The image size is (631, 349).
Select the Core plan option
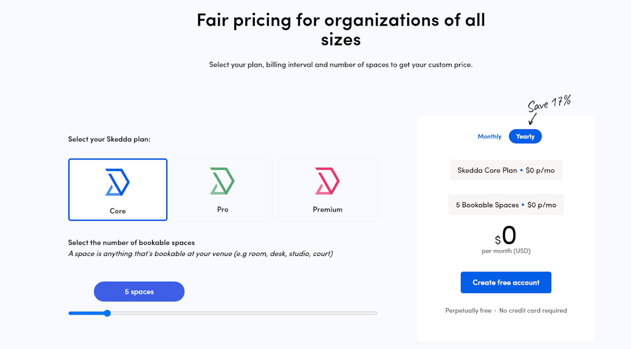point(117,190)
